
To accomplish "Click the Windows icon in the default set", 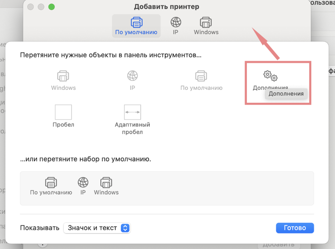I will (106, 183).
